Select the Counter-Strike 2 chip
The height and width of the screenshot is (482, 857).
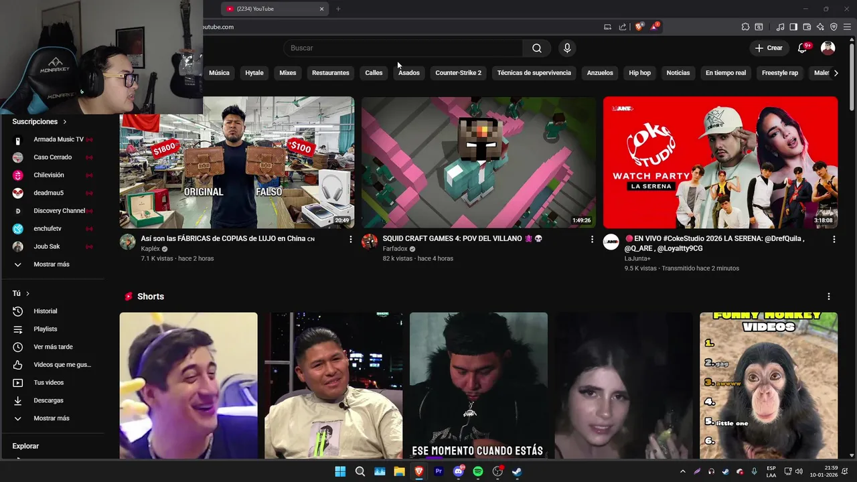click(x=458, y=73)
